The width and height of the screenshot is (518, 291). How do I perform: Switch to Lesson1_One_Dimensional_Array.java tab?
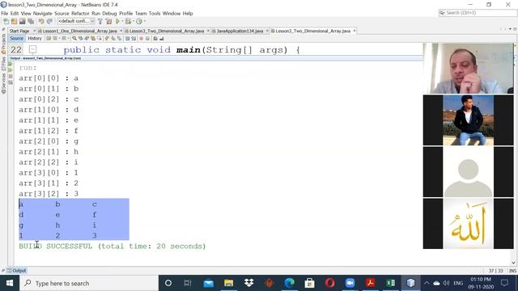pyautogui.click(x=79, y=31)
